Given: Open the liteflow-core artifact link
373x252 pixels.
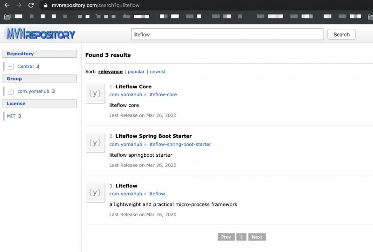Looking at the screenshot, I should [162, 94].
